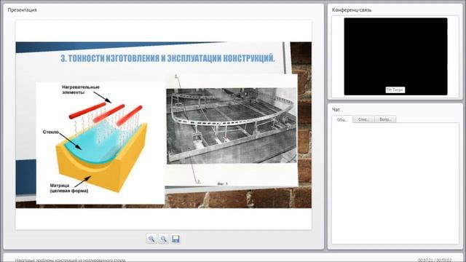Click the empty chat message area
466x262 pixels.
click(395, 183)
